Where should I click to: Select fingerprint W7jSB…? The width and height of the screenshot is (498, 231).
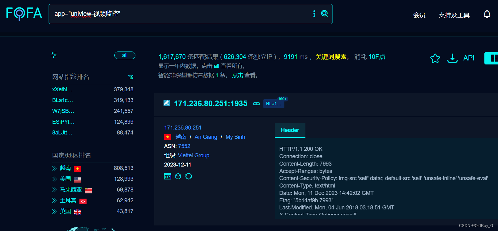63,111
